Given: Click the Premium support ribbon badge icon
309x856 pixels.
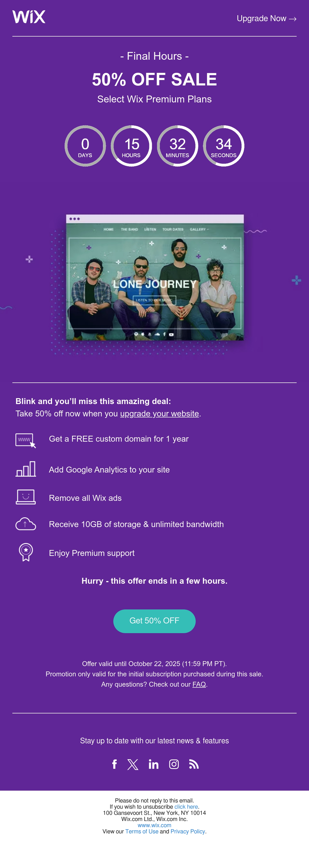Looking at the screenshot, I should click(x=25, y=552).
